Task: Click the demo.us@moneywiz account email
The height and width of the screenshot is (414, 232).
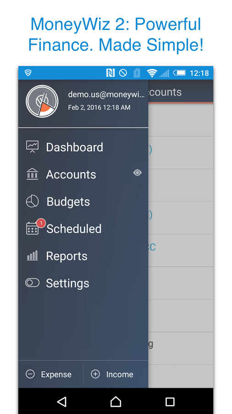Action: coord(106,94)
